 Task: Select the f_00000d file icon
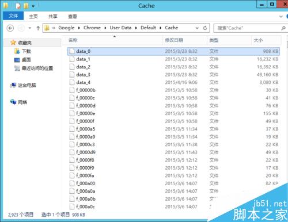pyautogui.click(x=72, y=106)
